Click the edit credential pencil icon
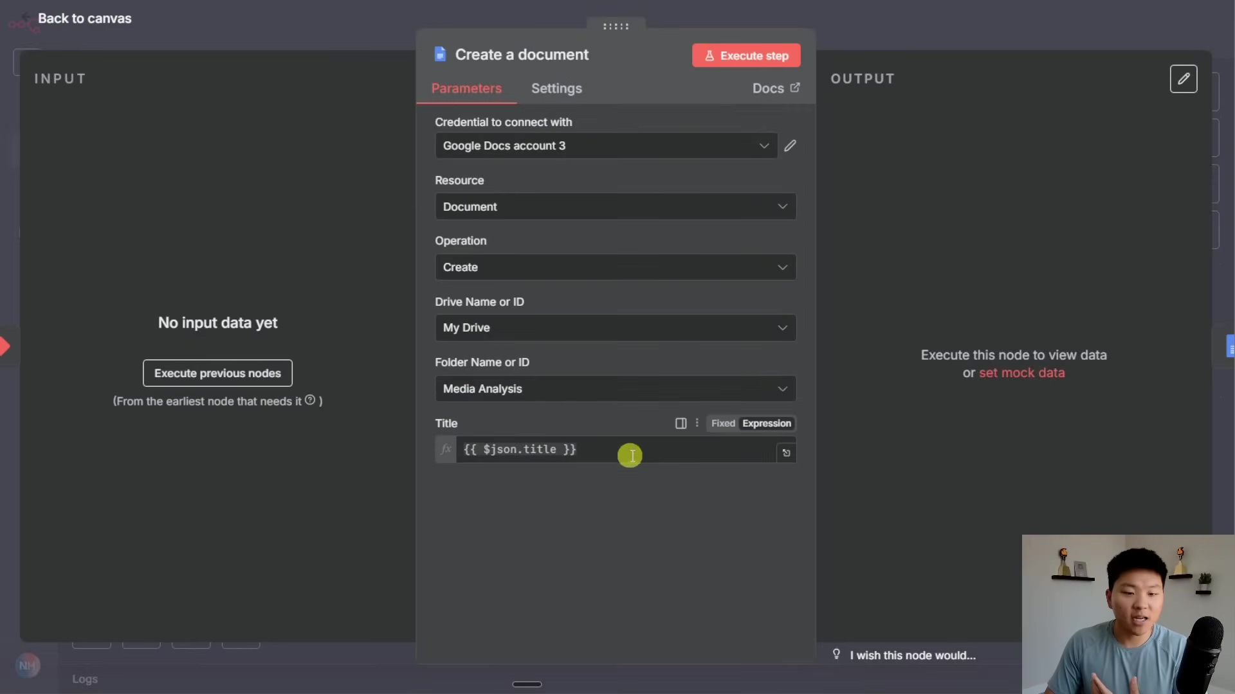This screenshot has height=694, width=1235. [x=790, y=146]
